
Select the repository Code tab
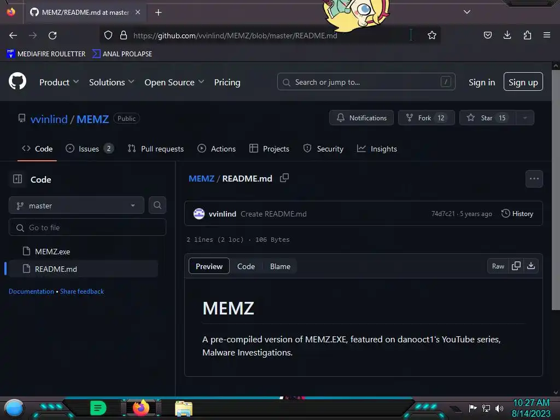[37, 149]
